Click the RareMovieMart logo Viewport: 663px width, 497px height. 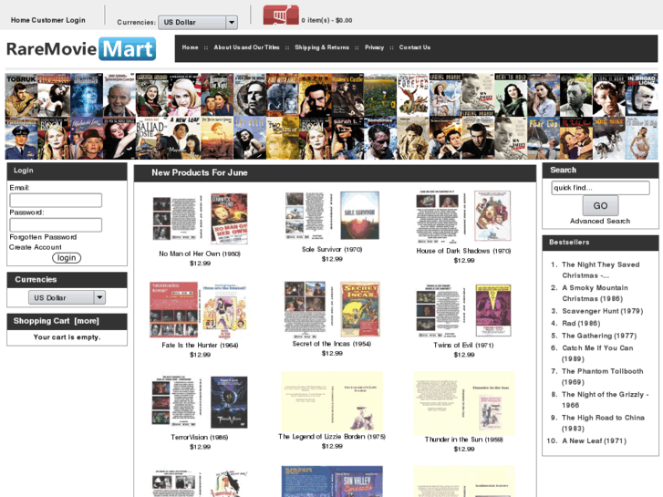tap(81, 49)
